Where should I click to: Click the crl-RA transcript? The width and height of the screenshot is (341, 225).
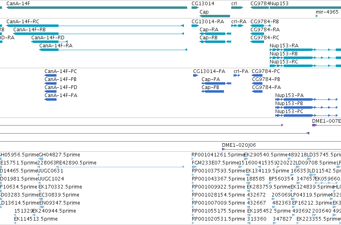pyautogui.click(x=237, y=26)
